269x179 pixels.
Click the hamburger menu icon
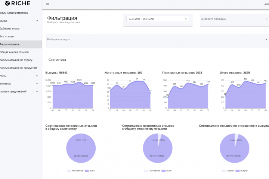pyautogui.click(x=47, y=4)
